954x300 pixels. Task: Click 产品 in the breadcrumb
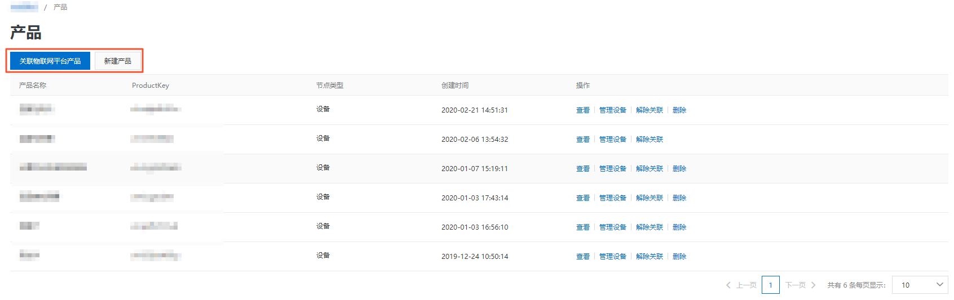click(60, 7)
